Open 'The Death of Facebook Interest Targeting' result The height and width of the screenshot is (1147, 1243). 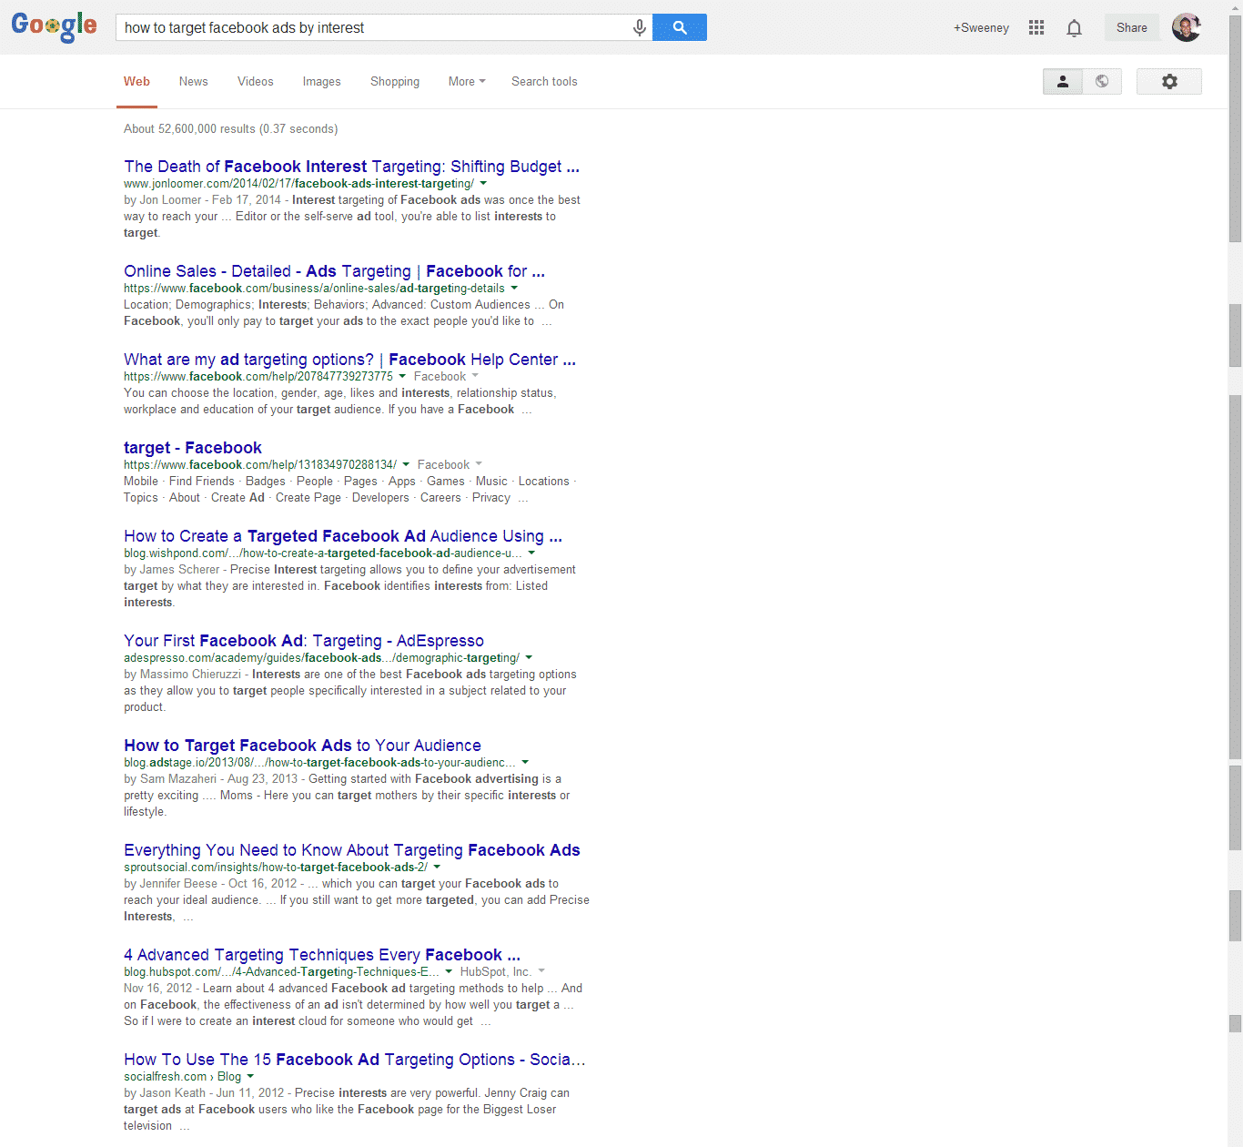point(351,167)
